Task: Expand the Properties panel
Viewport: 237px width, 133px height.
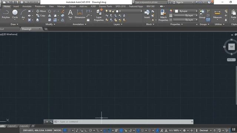Action: point(176,24)
